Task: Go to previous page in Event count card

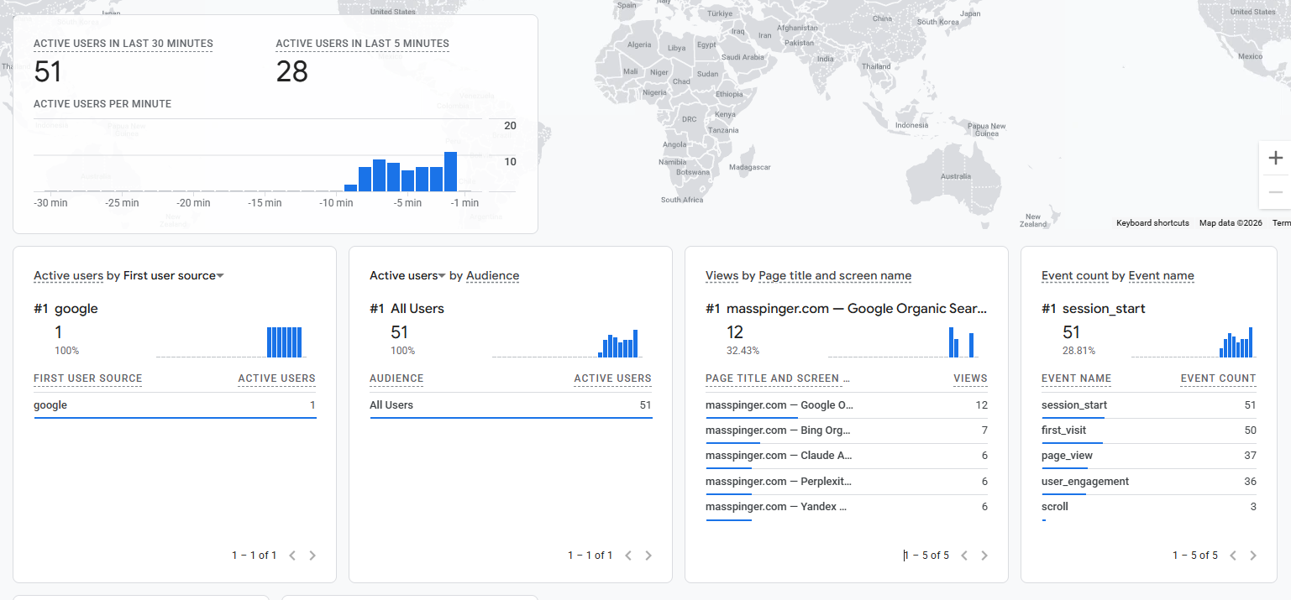Action: [1233, 556]
